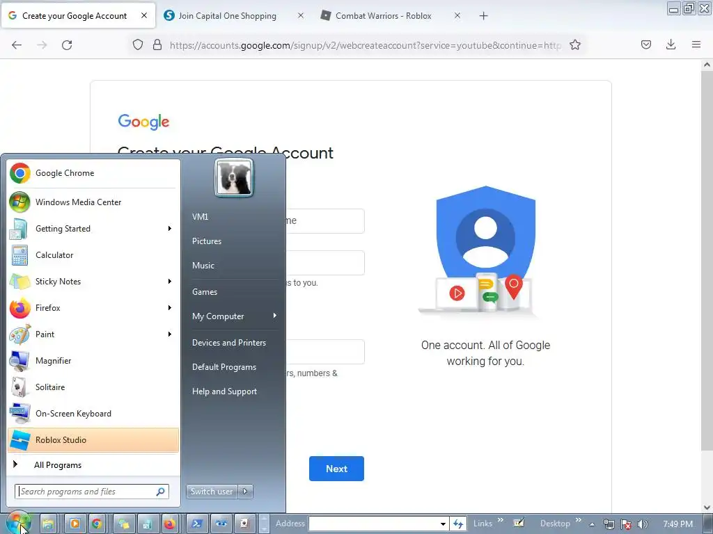Launch Roblox Studio from Start menu
Screen dimensions: 713x534
[x=93, y=439]
